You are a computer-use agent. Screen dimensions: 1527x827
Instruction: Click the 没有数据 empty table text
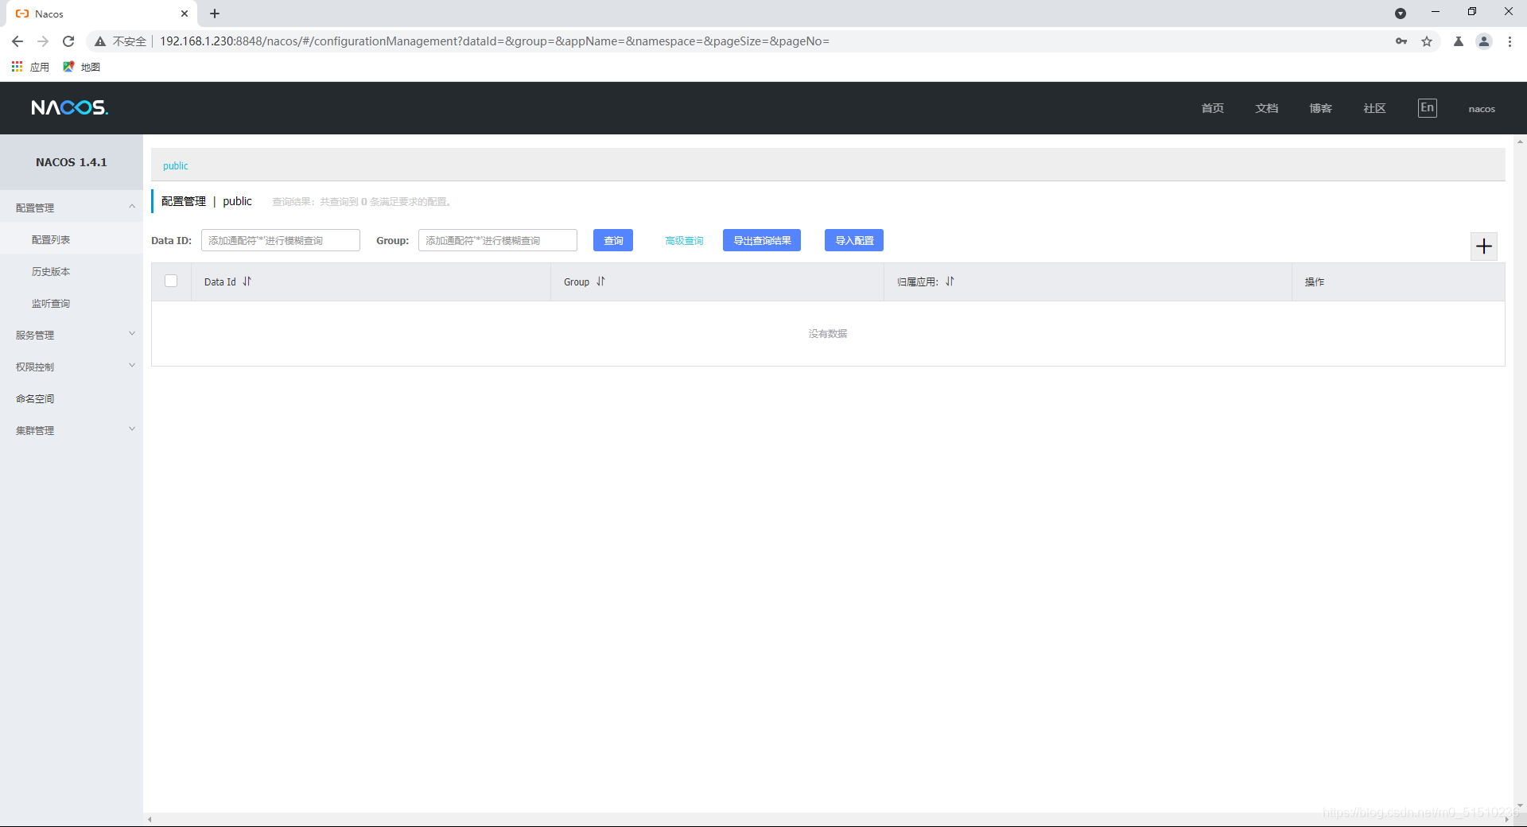pyautogui.click(x=828, y=334)
